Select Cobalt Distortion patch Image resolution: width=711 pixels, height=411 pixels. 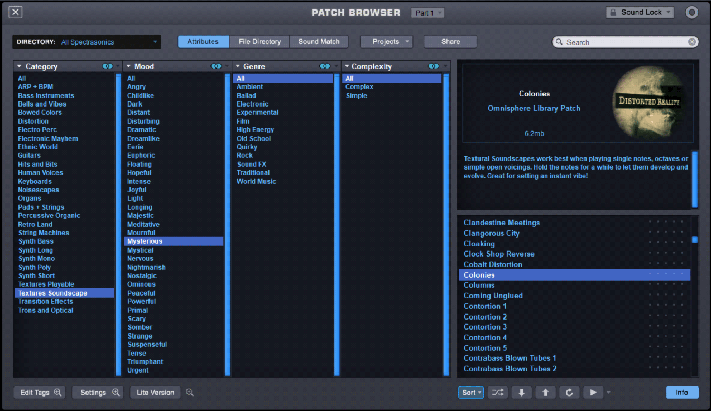tap(493, 264)
